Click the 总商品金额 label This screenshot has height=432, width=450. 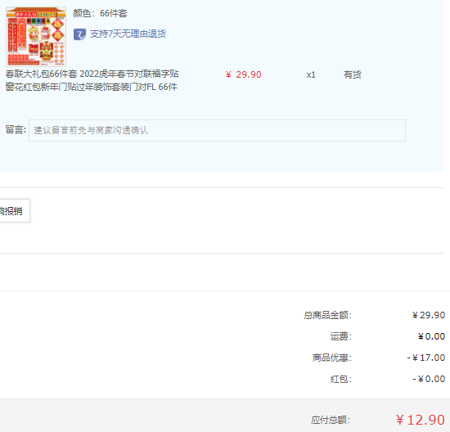(x=328, y=315)
